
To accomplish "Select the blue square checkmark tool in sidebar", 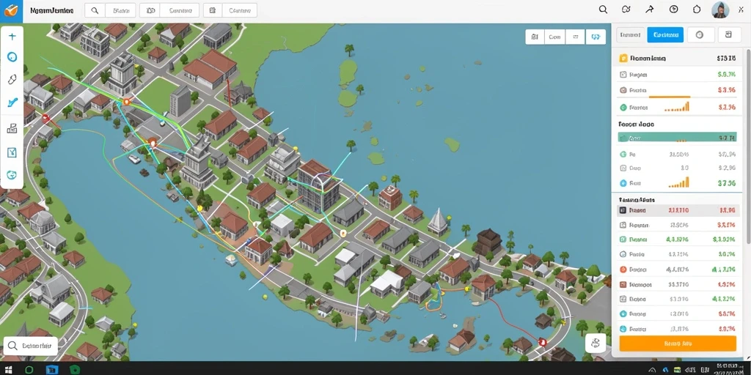I will tap(12, 152).
